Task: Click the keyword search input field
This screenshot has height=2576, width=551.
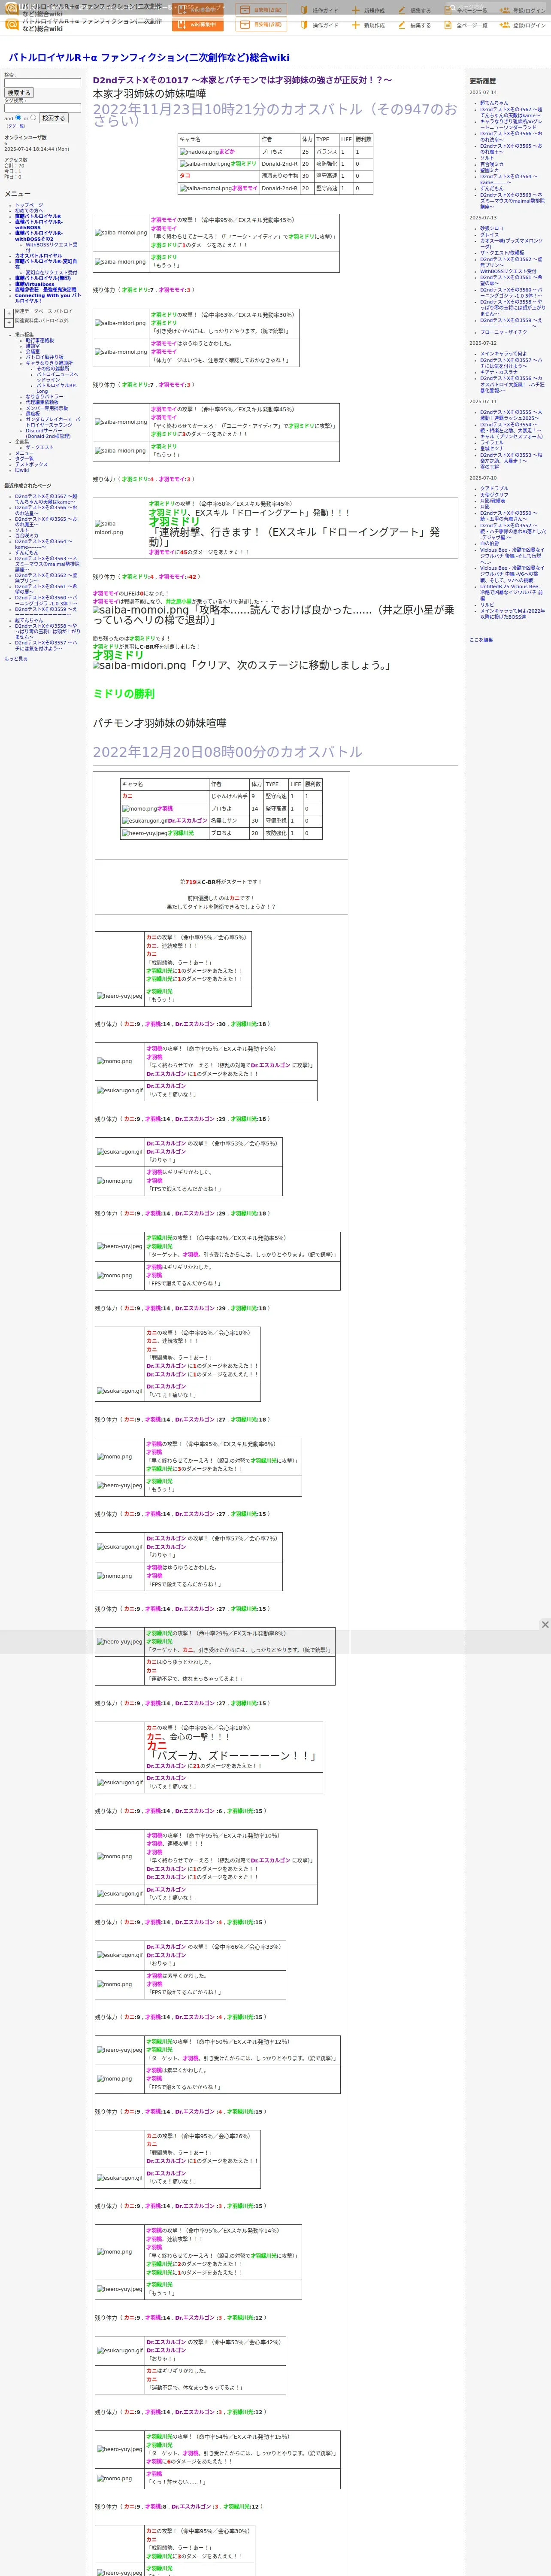Action: [42, 82]
